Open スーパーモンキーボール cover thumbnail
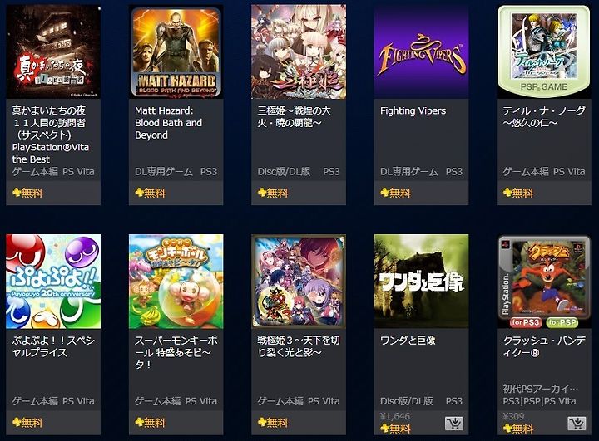599x441 pixels. tap(176, 282)
